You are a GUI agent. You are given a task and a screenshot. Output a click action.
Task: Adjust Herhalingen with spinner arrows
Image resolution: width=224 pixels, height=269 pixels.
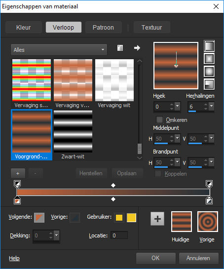click(206, 107)
